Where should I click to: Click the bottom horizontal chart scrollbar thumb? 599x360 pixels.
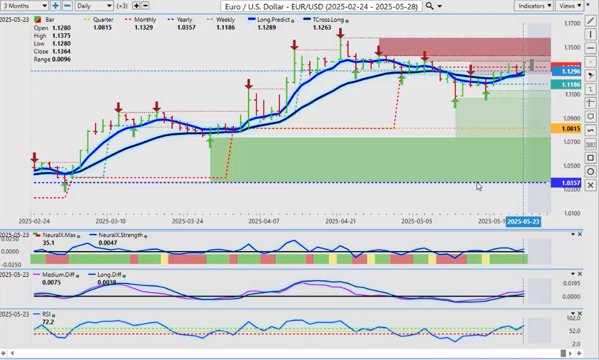pyautogui.click(x=563, y=353)
